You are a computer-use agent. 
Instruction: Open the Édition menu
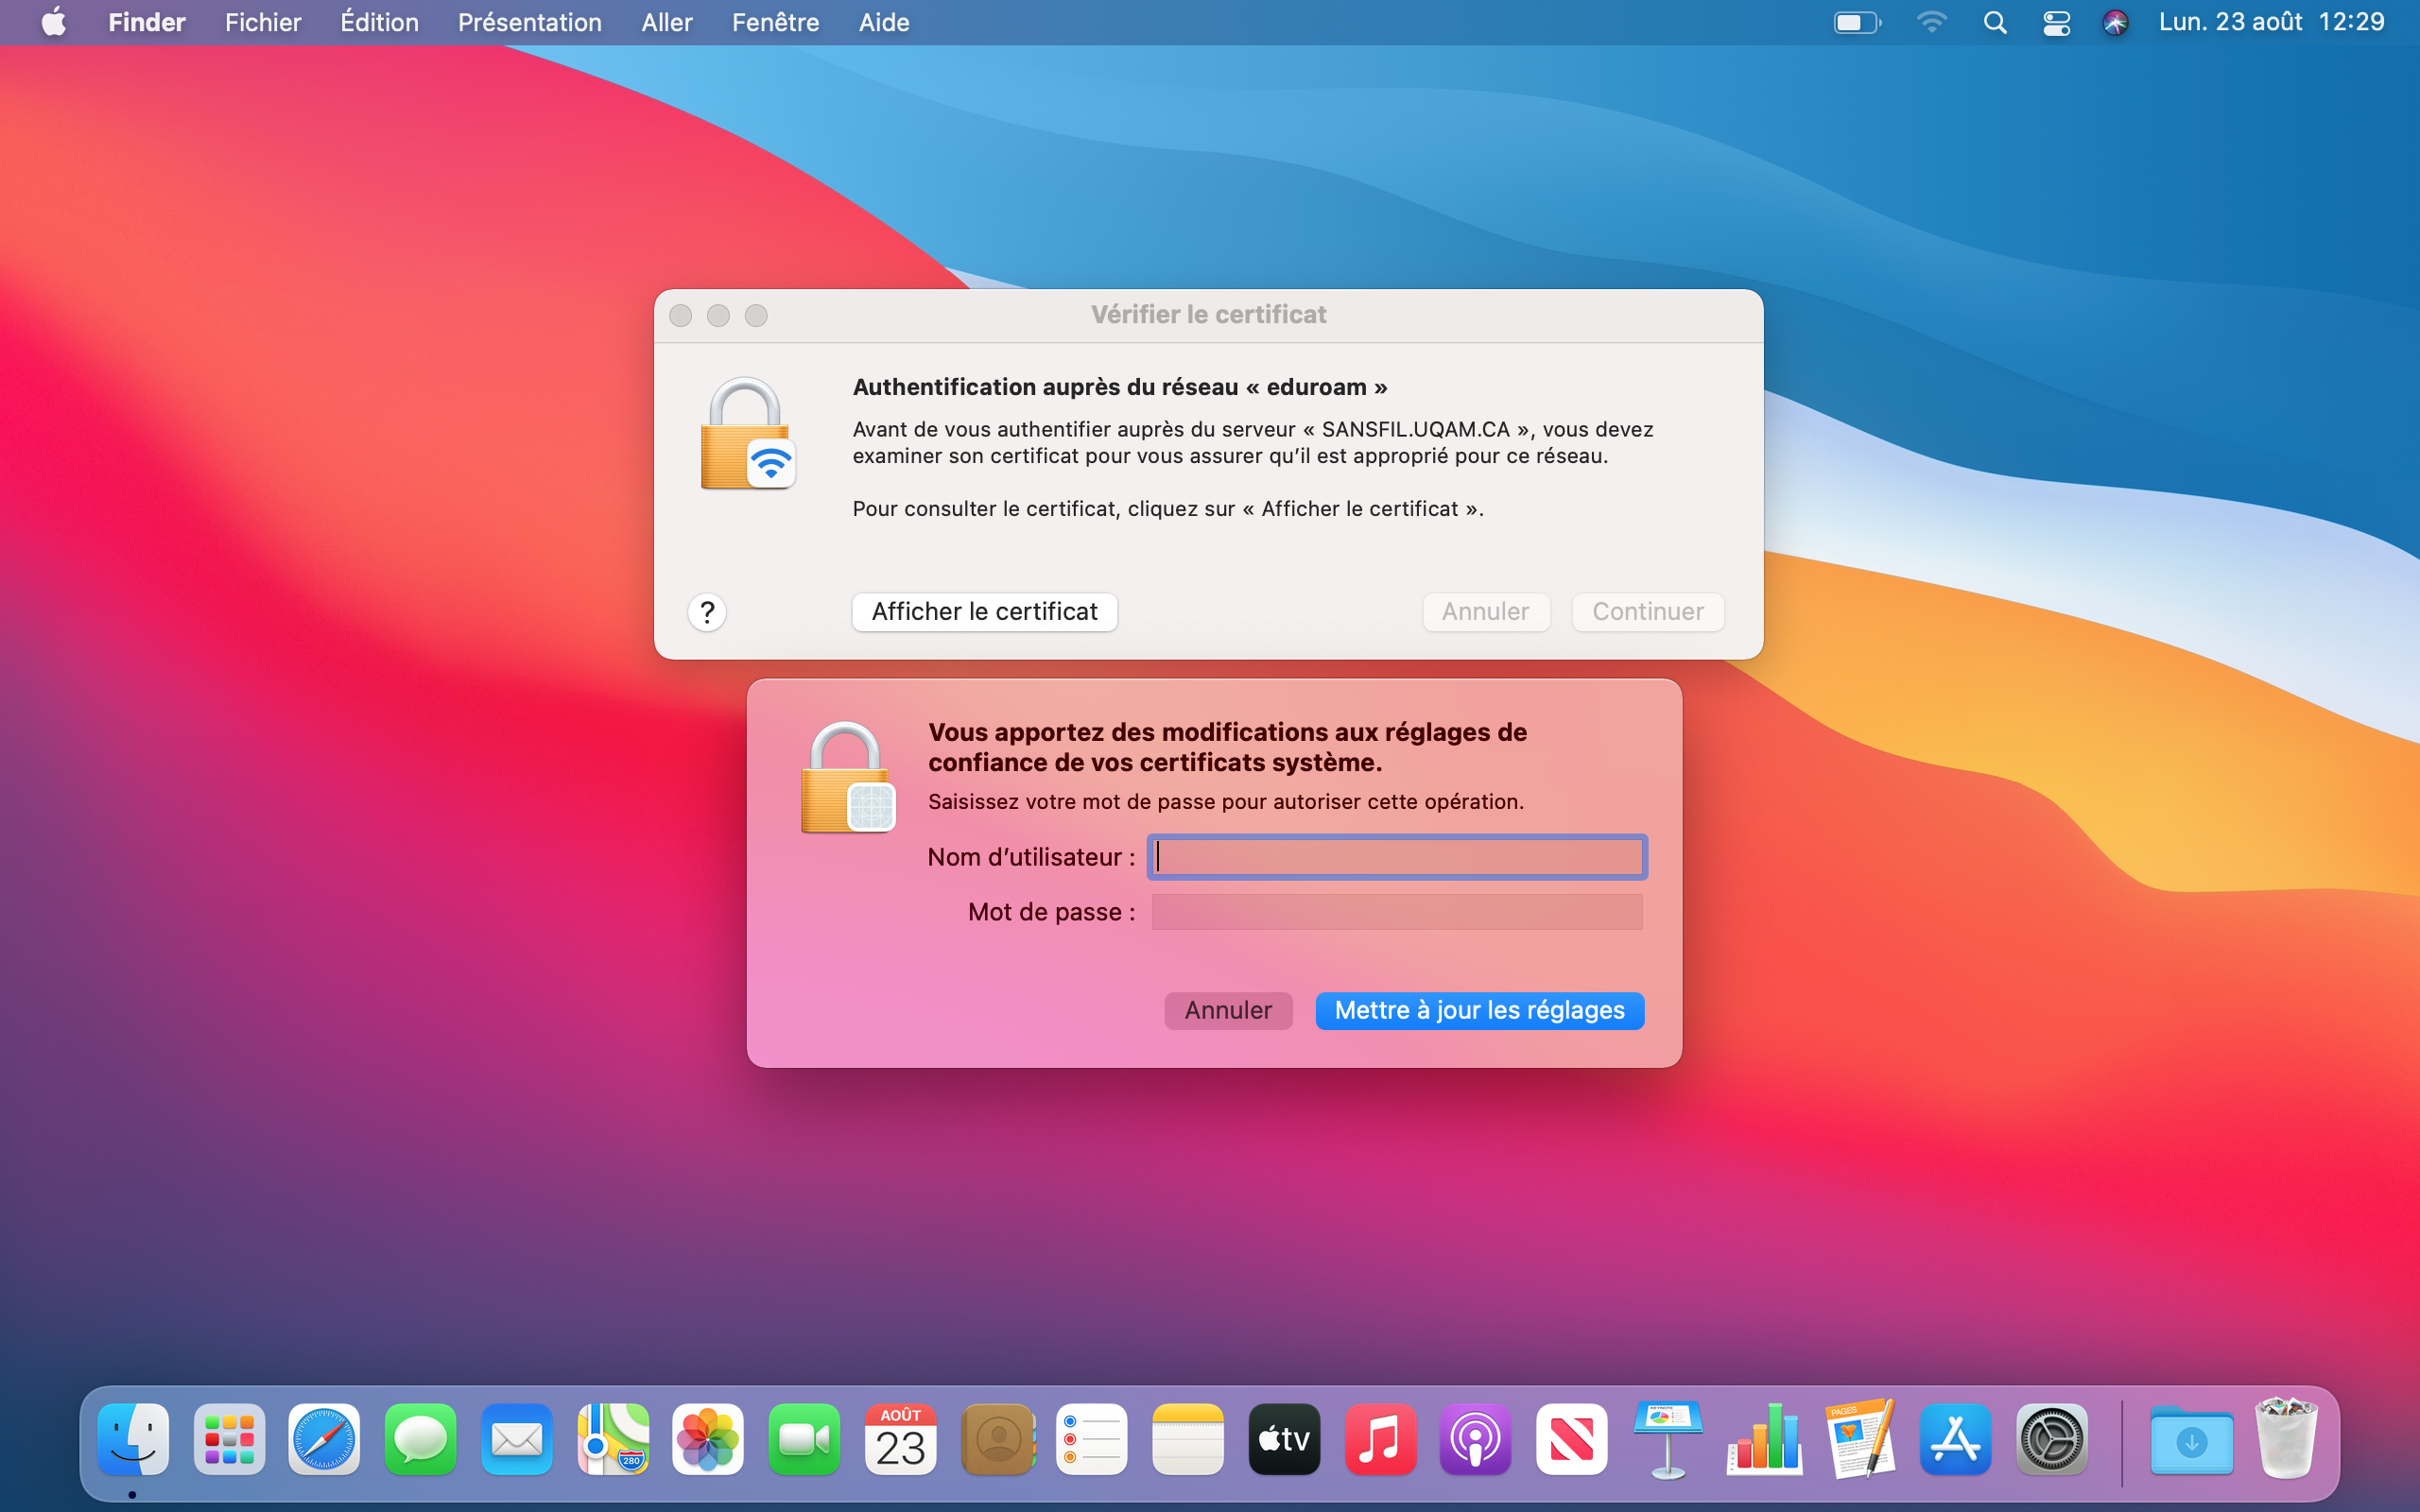[379, 22]
